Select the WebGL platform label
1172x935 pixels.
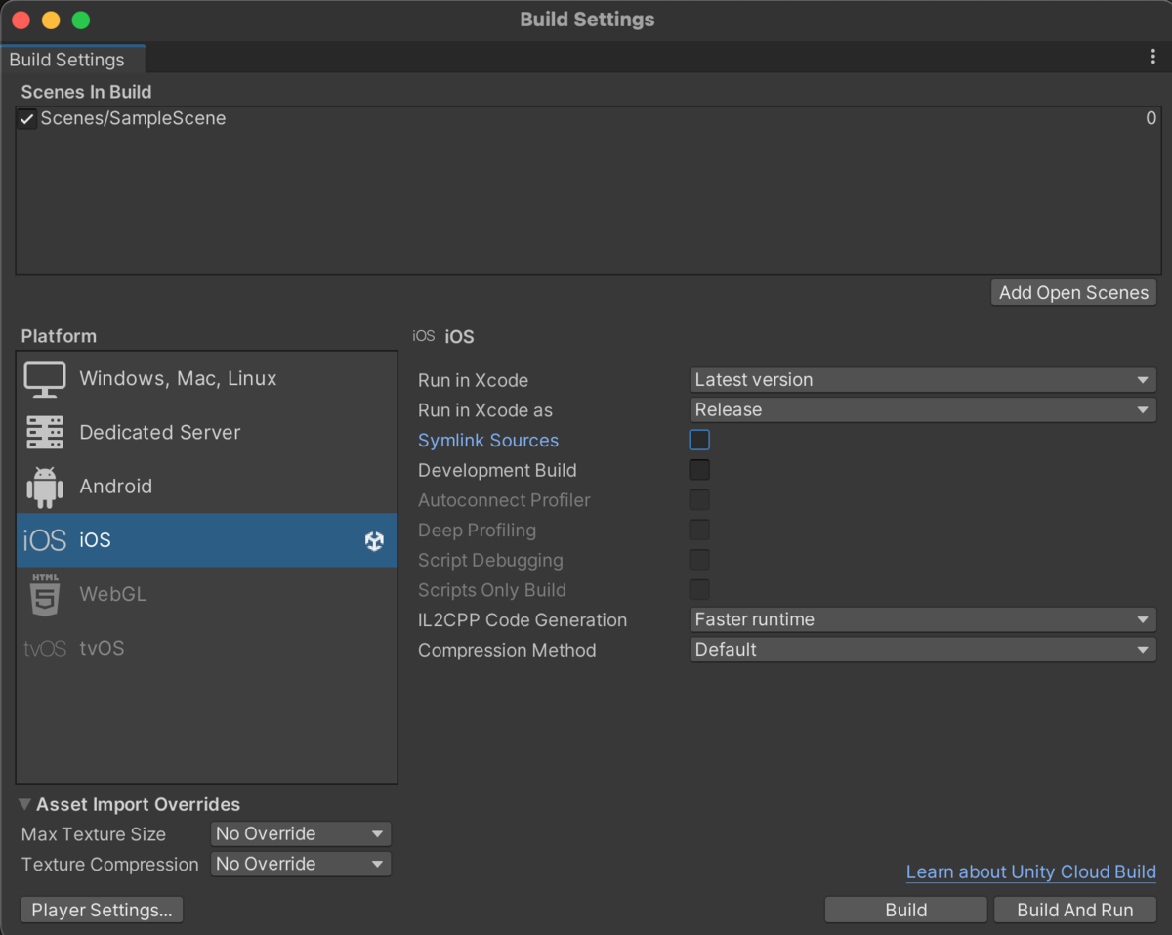(113, 594)
